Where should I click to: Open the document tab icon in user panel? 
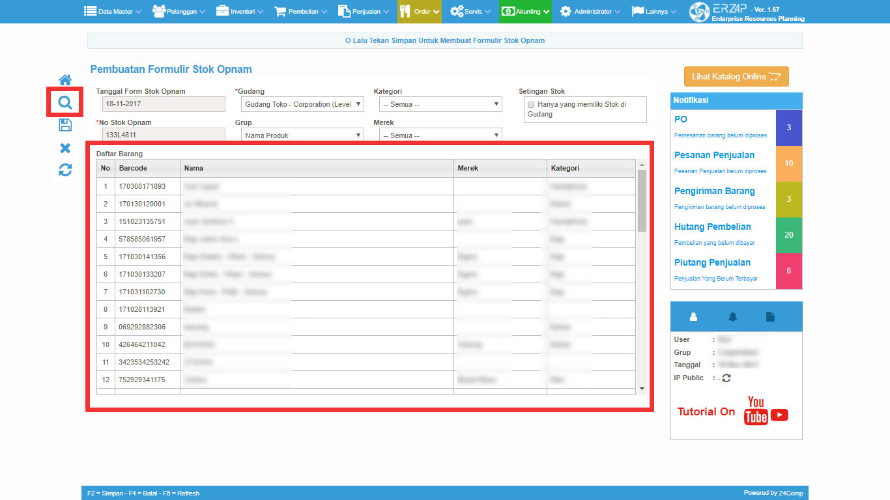(x=770, y=316)
